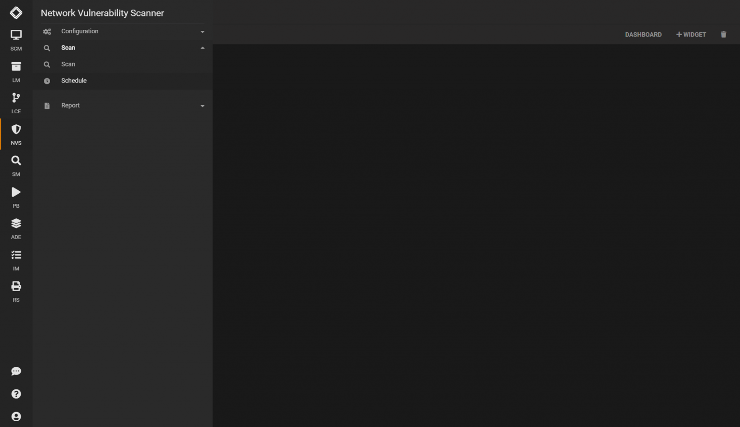
Task: Click the app logo at top left
Action: coord(16,13)
